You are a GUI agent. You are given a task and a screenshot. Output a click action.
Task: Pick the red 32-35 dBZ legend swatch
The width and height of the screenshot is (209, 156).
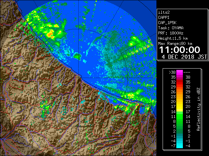click(x=180, y=82)
